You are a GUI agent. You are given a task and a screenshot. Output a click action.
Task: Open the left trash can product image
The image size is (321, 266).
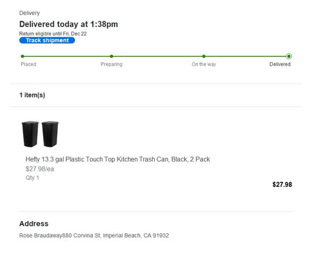coord(30,134)
